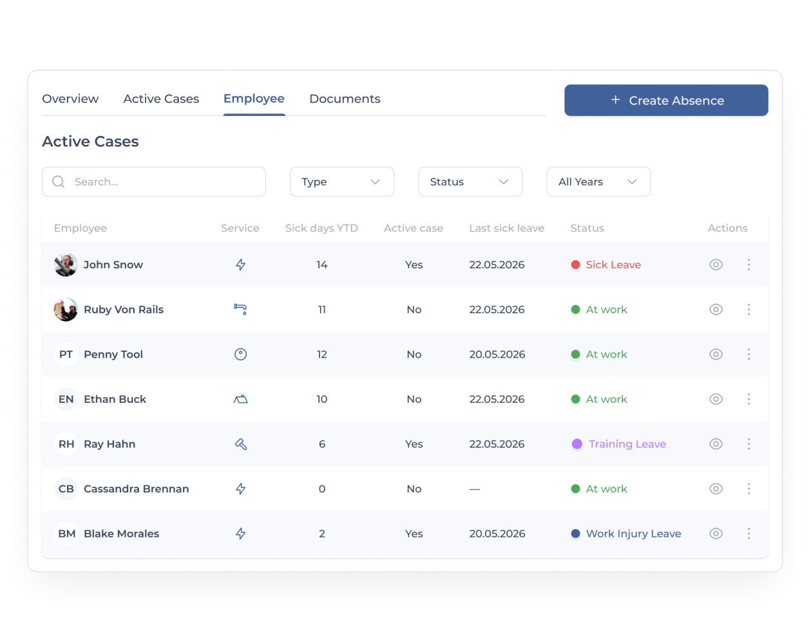Open the three-dot menu for Penny Tool
809x642 pixels.
pyautogui.click(x=748, y=355)
